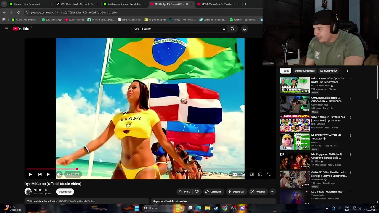
Task: Switch to Yo No Soy Tu Marido tab
Action: (x=218, y=4)
